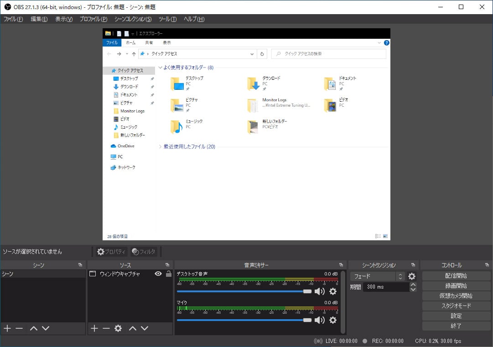
Task: Mute デスクトップ音声 speaker icon
Action: [319, 291]
